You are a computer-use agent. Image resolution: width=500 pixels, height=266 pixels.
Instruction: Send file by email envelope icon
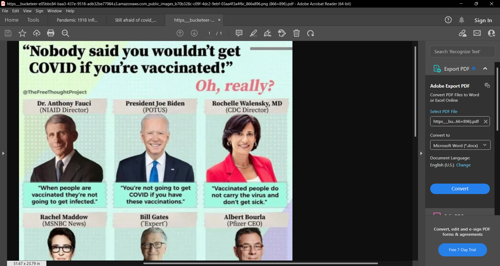click(x=477, y=33)
